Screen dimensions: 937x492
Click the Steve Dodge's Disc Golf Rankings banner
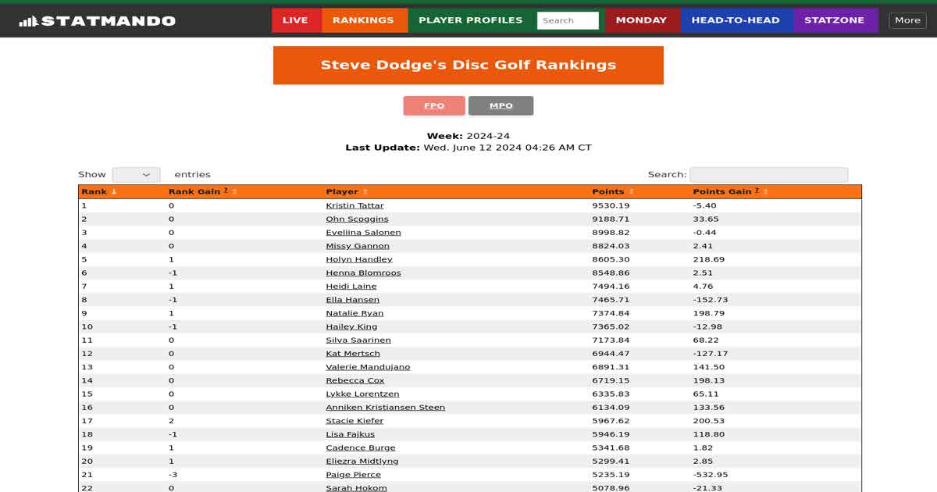pyautogui.click(x=468, y=65)
